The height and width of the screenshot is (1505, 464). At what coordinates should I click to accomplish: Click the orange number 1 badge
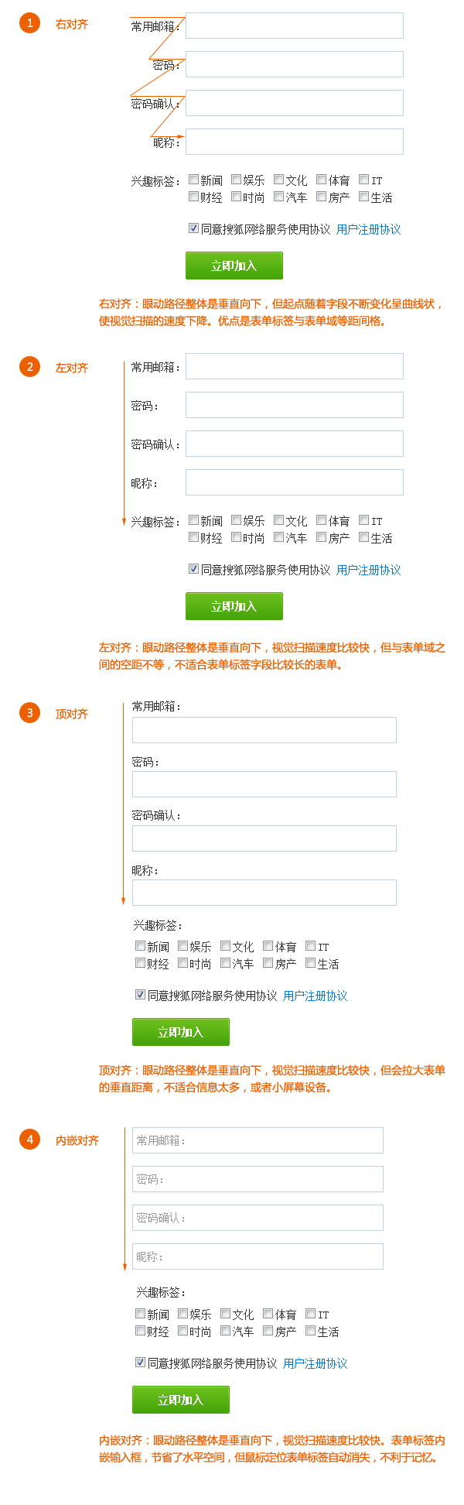pos(29,23)
